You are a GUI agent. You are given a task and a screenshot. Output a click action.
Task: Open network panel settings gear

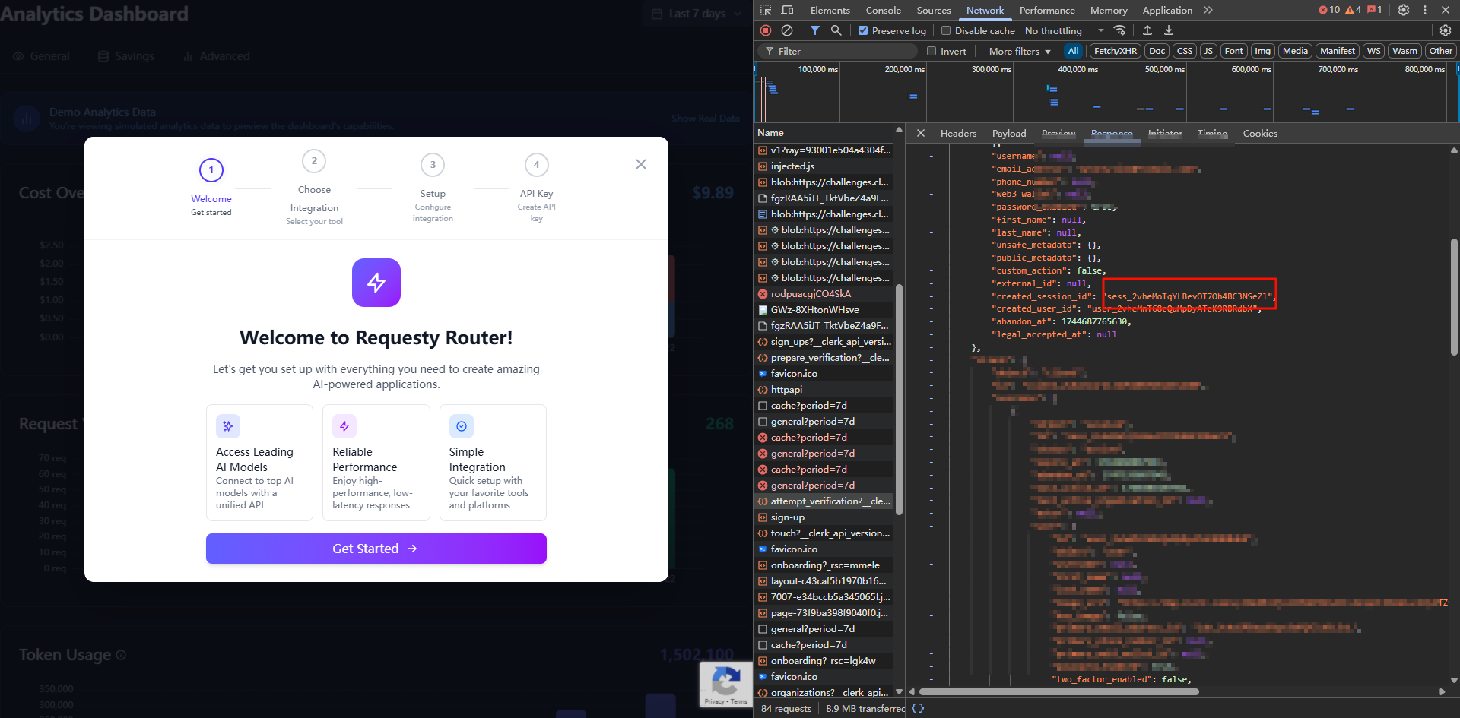(1446, 30)
